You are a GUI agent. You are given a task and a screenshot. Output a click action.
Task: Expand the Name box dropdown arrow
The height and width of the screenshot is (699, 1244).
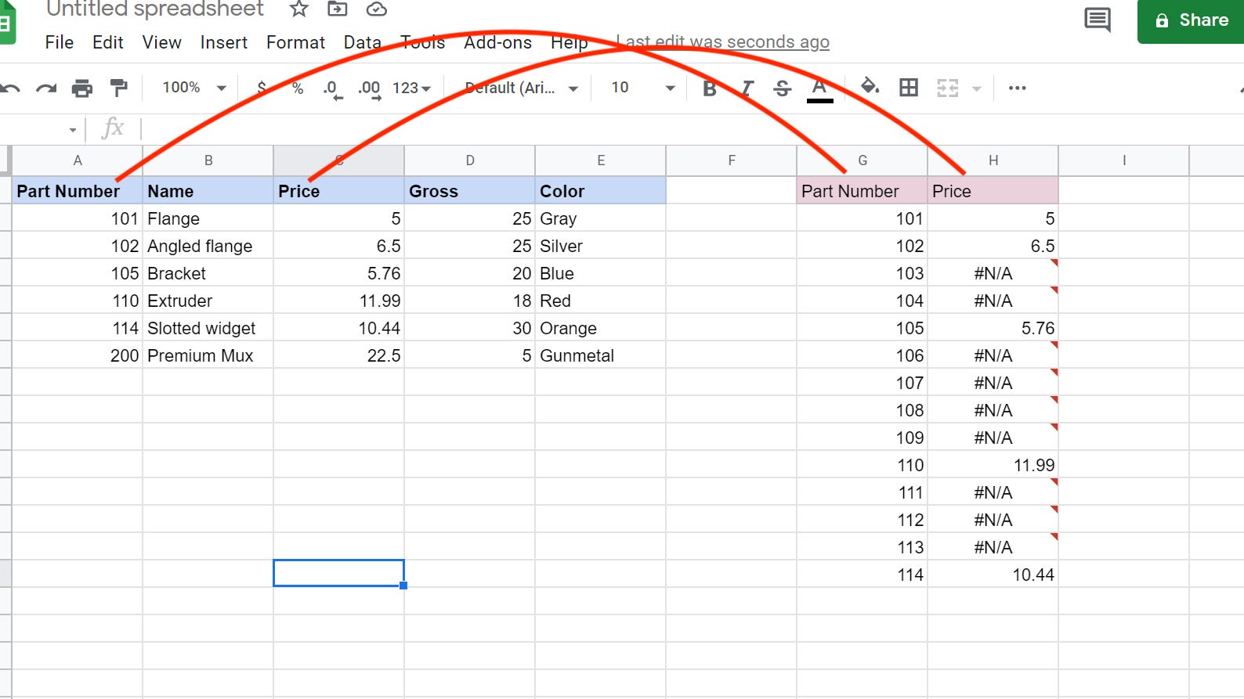(x=72, y=130)
